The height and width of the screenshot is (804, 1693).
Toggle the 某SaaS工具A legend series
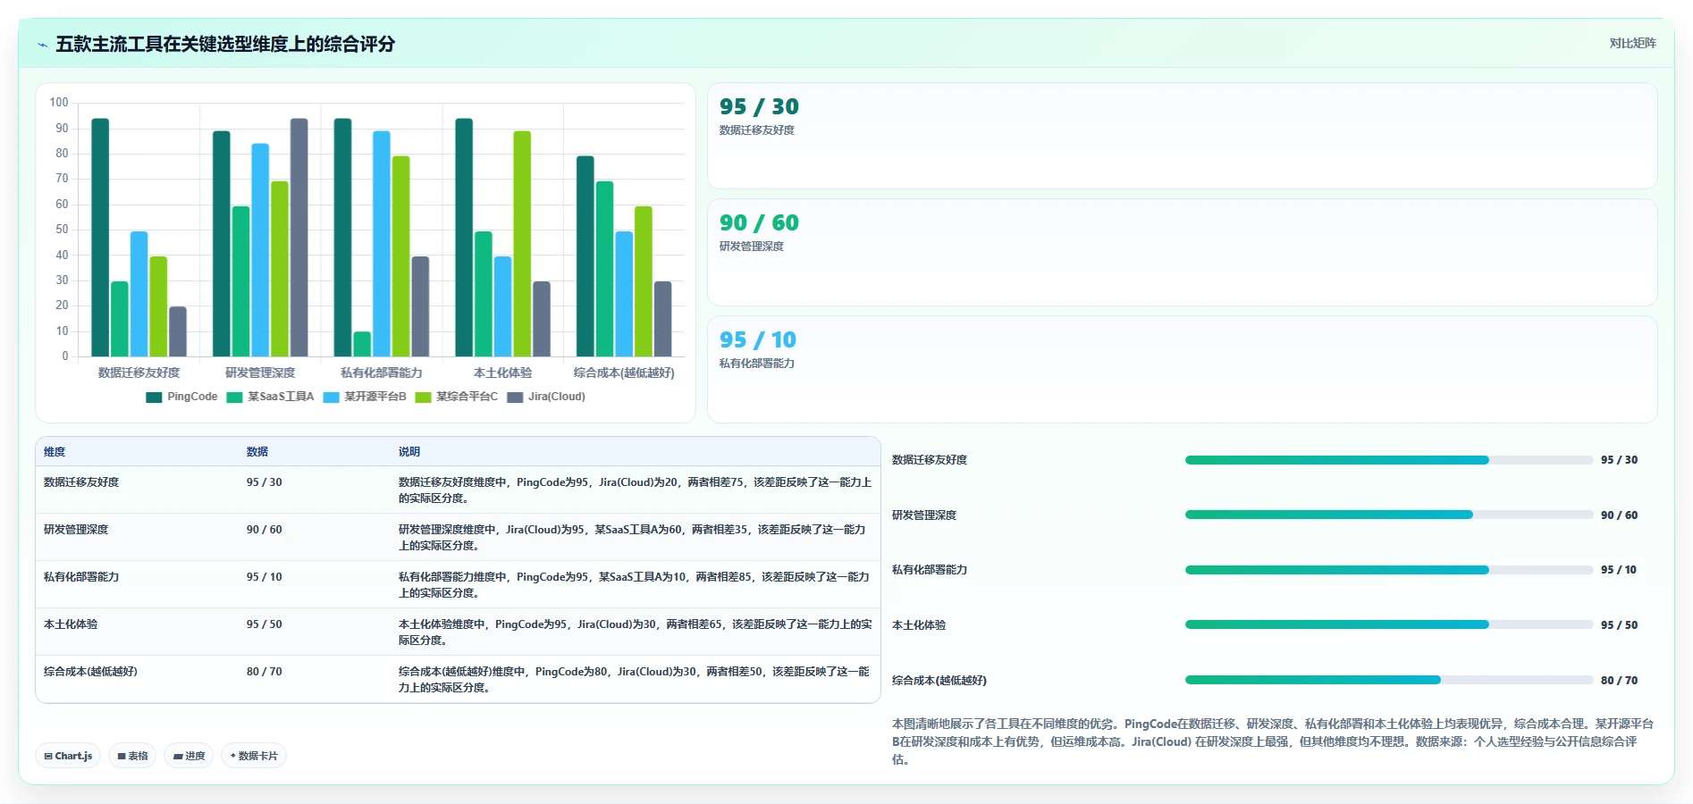(x=270, y=397)
